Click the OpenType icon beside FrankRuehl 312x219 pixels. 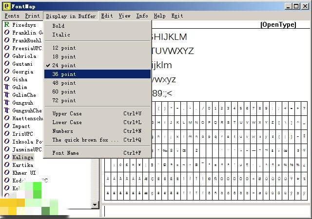[x=7, y=40]
